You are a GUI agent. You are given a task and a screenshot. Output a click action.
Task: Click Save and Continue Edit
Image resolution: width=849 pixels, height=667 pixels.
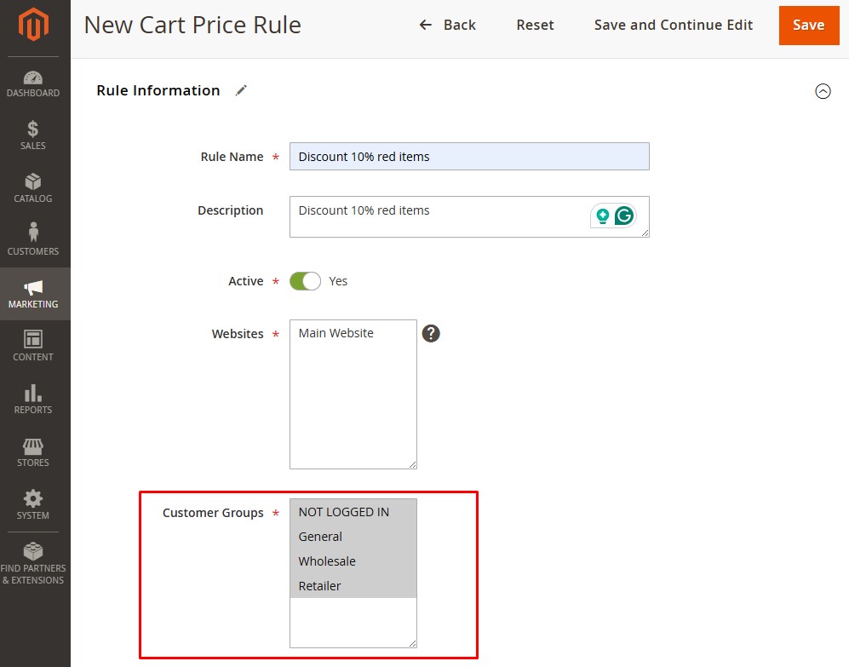[x=673, y=26]
